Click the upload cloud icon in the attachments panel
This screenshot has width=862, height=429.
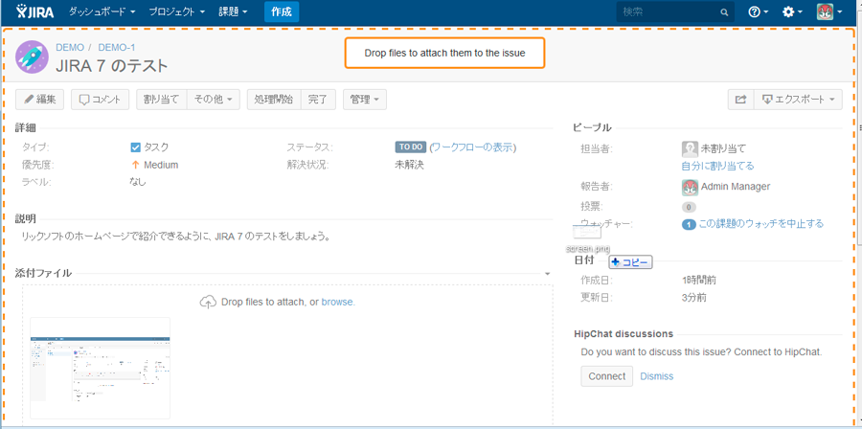point(208,302)
